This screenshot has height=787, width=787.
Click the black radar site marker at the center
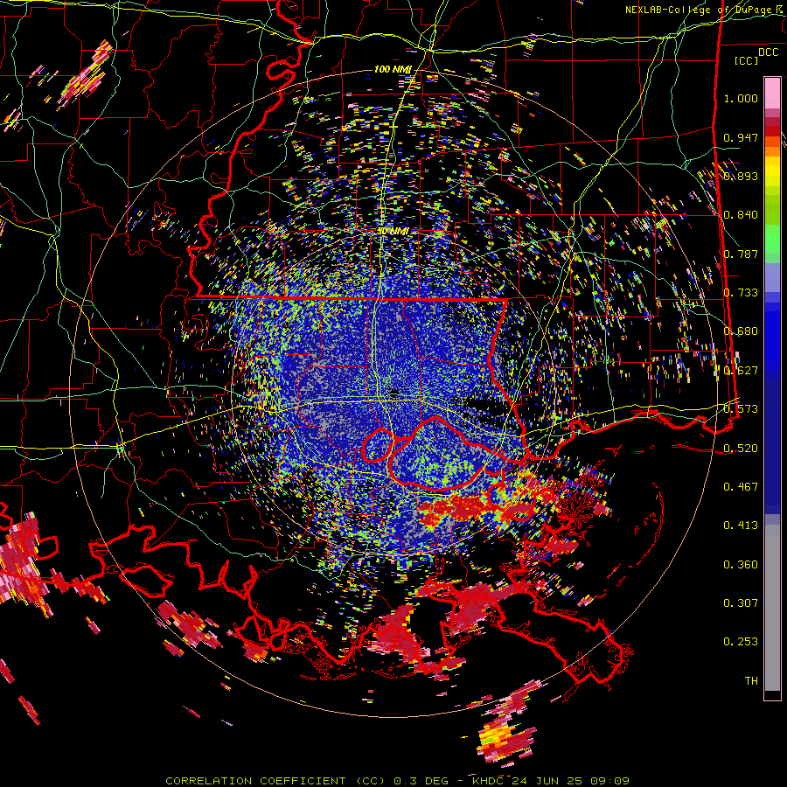[394, 392]
